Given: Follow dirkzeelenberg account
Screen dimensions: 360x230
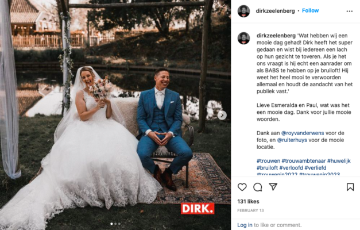Looking at the screenshot, I should click(310, 10).
